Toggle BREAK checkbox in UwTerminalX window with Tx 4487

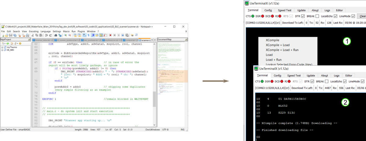click(x=327, y=81)
